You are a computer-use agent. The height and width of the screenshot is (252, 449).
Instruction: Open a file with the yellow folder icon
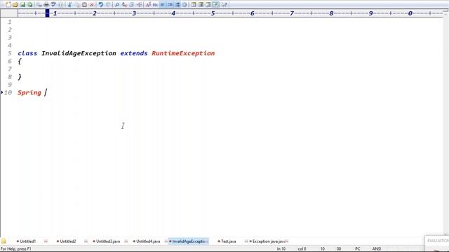click(15, 5)
